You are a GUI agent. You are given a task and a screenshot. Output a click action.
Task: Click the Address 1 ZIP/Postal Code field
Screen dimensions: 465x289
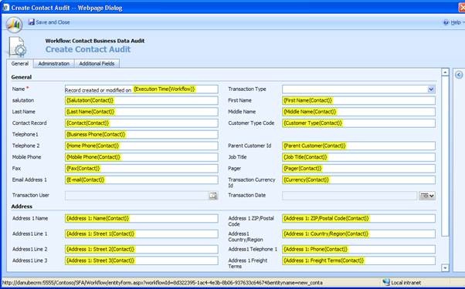[358, 219]
